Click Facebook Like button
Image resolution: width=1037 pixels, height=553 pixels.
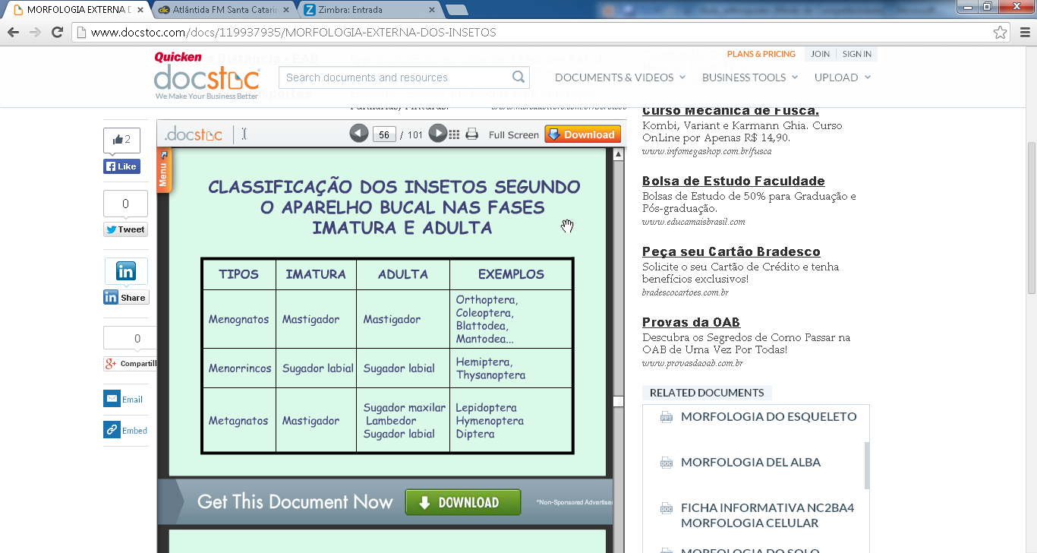click(x=121, y=166)
